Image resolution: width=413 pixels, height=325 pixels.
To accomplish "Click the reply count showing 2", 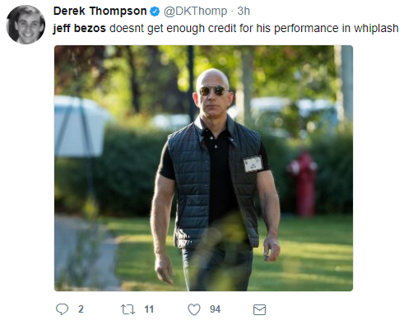I will [81, 309].
